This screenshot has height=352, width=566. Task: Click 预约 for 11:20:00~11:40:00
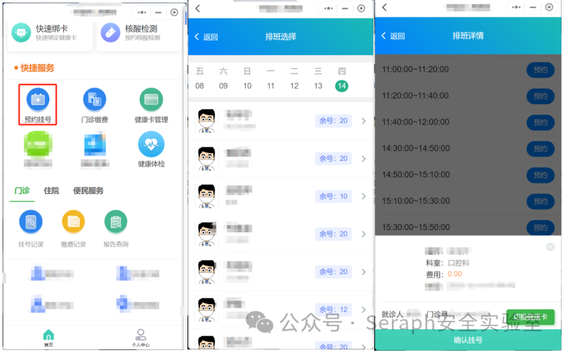[541, 96]
